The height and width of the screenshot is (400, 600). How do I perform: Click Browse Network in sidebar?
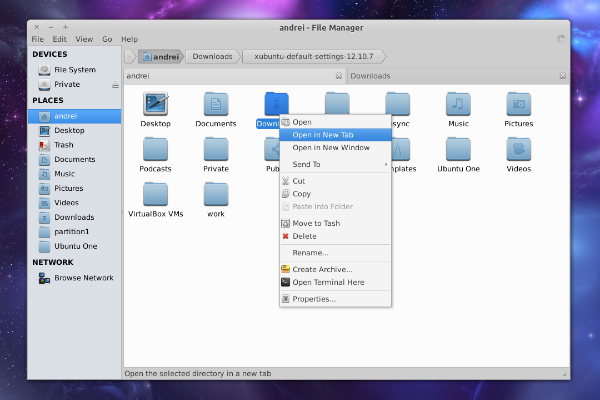click(x=83, y=278)
